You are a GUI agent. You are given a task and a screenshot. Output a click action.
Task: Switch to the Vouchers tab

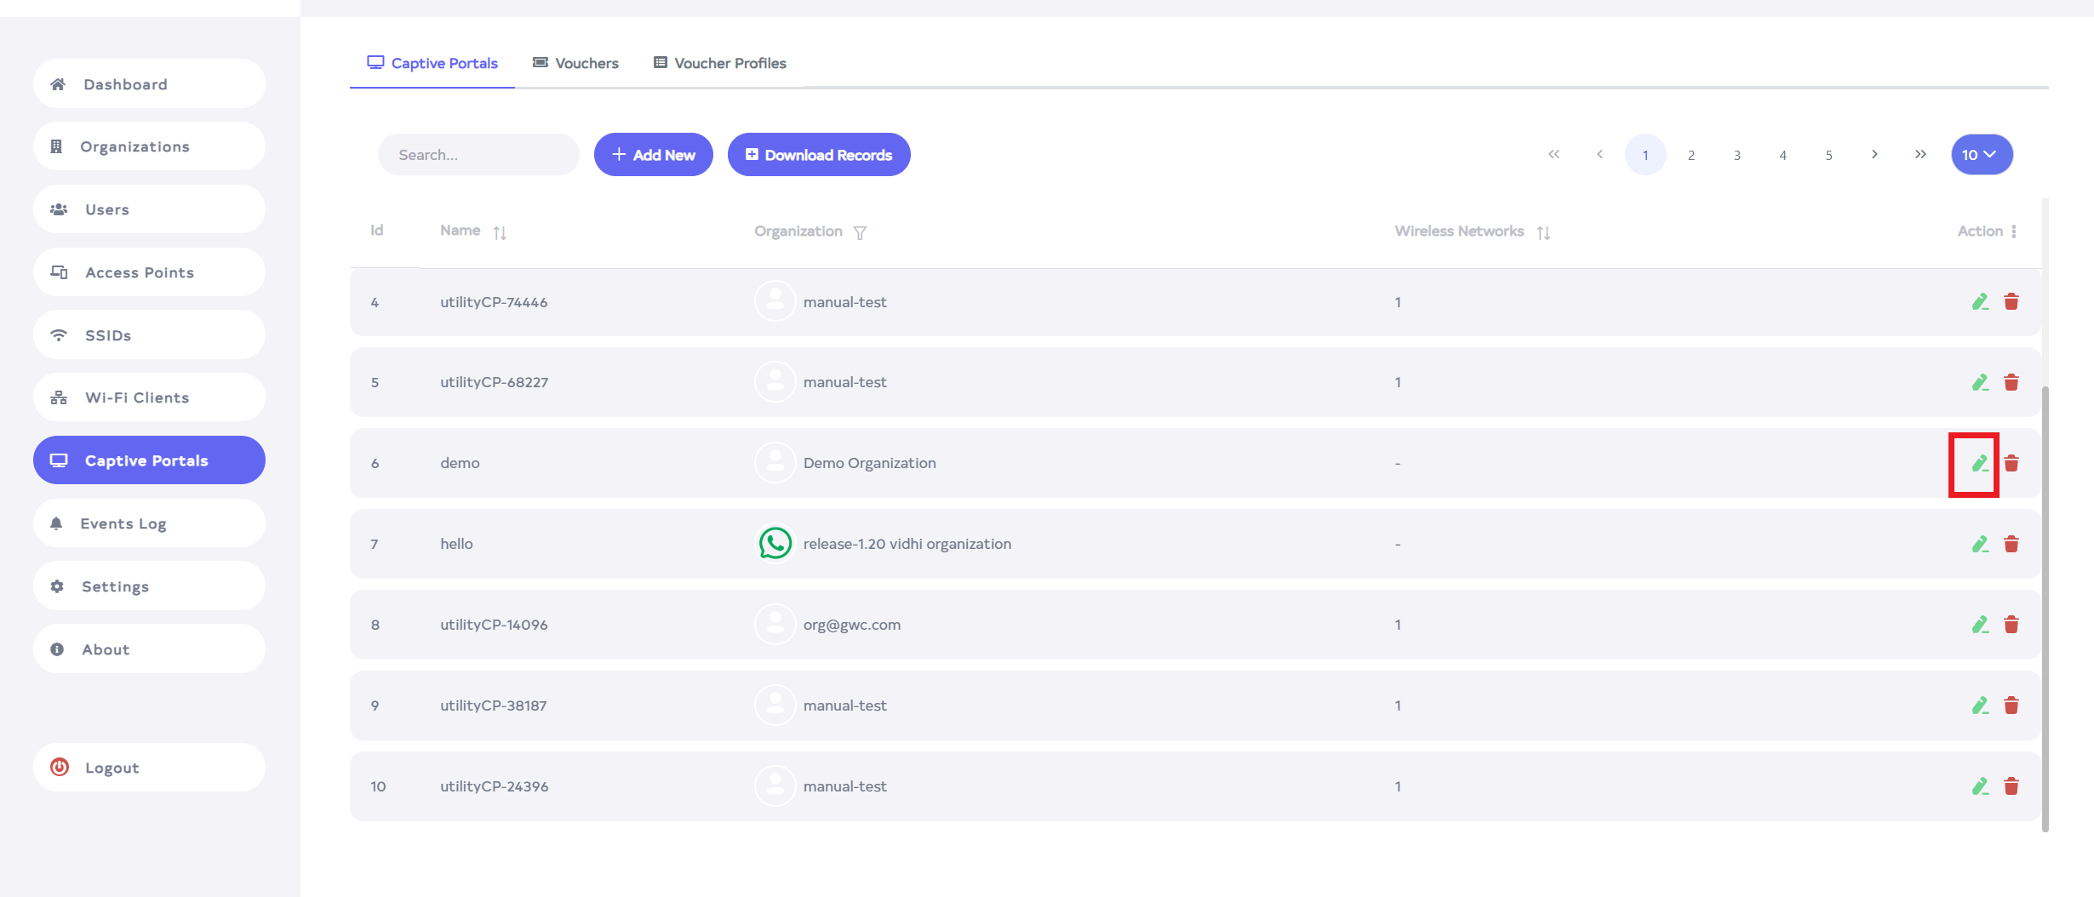tap(575, 63)
